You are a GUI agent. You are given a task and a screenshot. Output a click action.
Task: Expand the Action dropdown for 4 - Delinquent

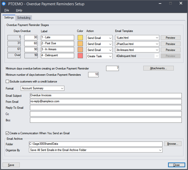pyautogui.click(x=110, y=56)
